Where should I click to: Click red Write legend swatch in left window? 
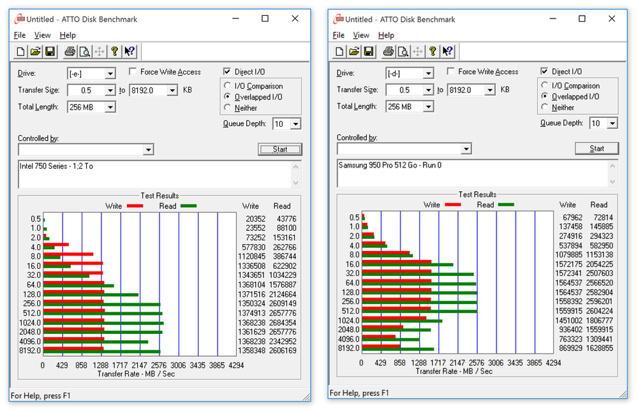coord(135,206)
